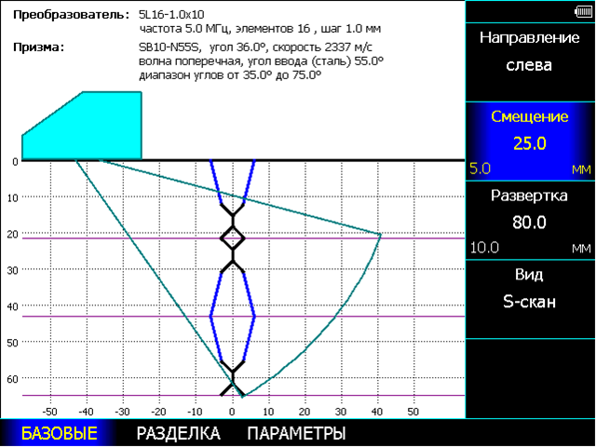The width and height of the screenshot is (596, 447).
Task: Click the мм unit in the Развертка panel
Action: pyautogui.click(x=580, y=248)
